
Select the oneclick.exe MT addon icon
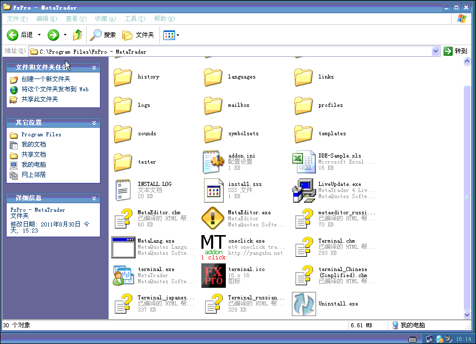[x=214, y=247]
